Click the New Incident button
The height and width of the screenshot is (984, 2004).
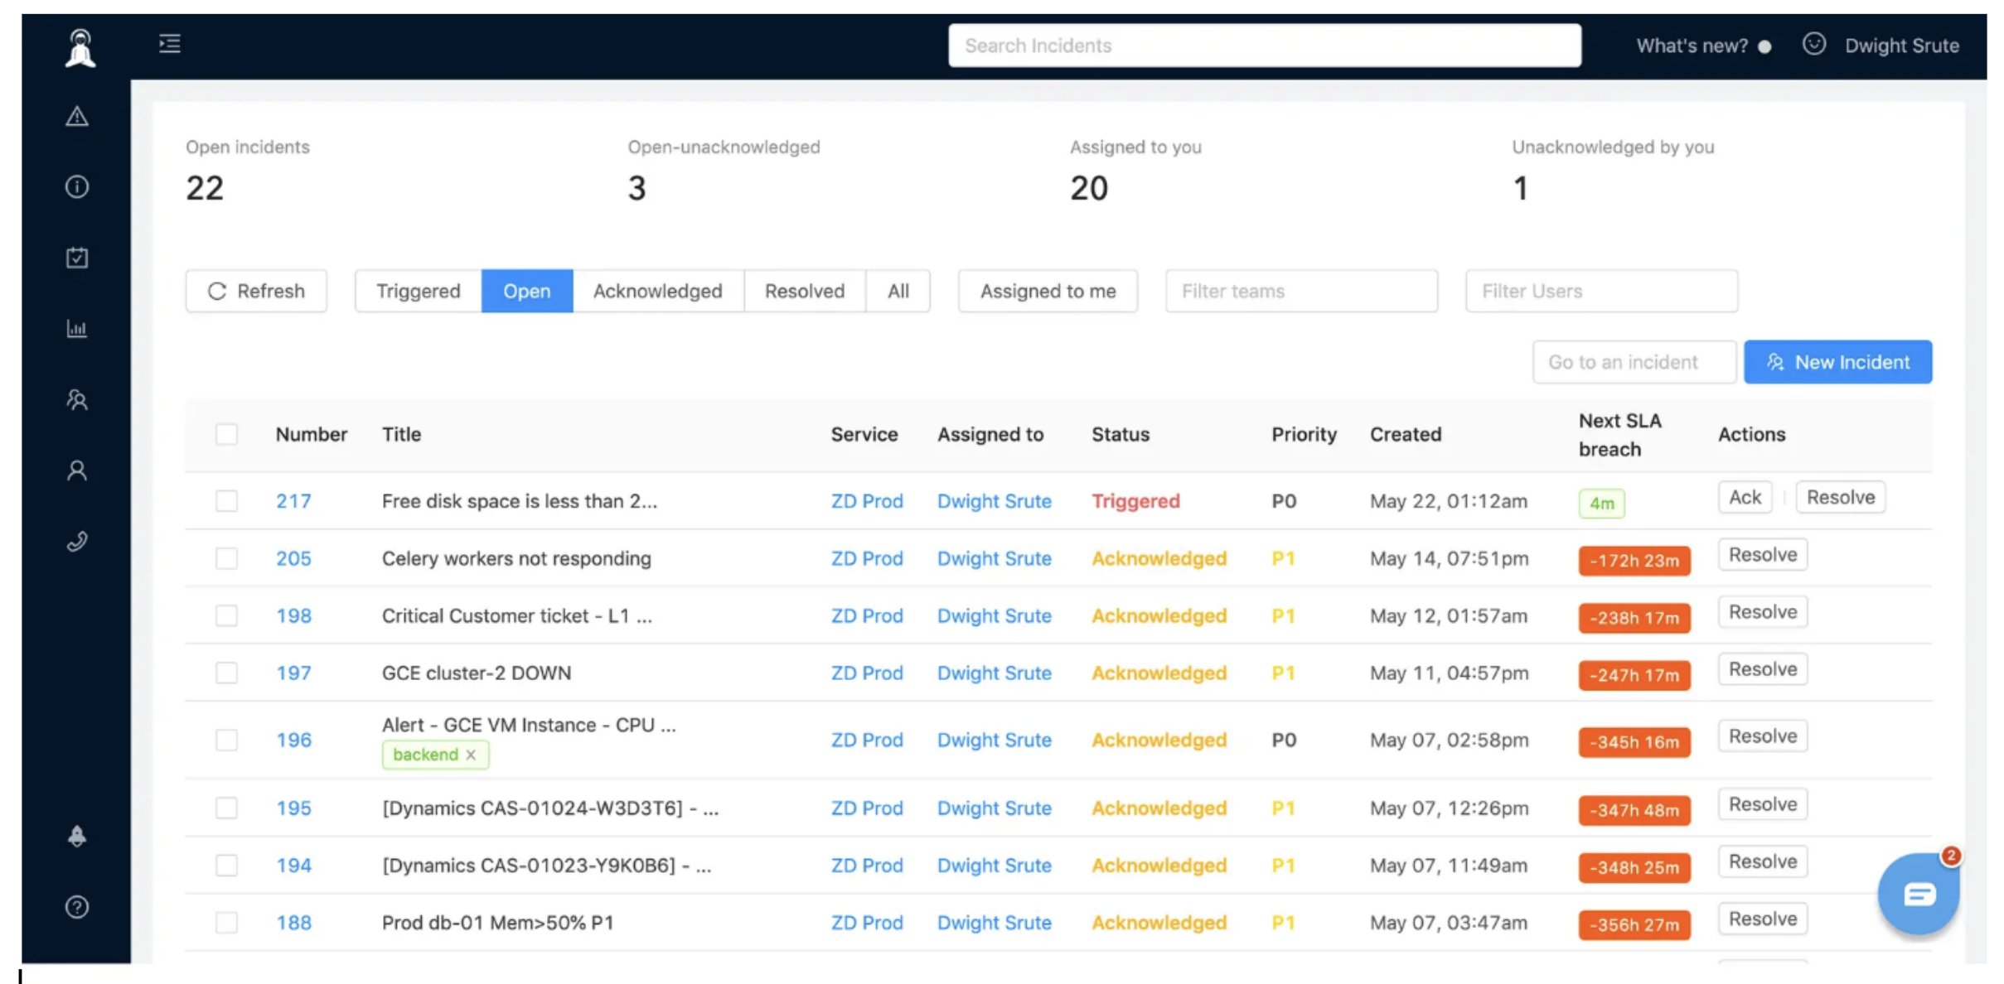1837,362
